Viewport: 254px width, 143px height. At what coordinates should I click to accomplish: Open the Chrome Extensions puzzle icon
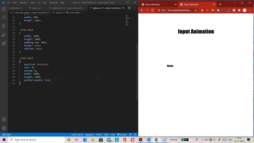click(239, 10)
